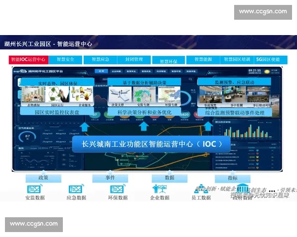Open the 决策支撑 thumbnail

pos(120,94)
